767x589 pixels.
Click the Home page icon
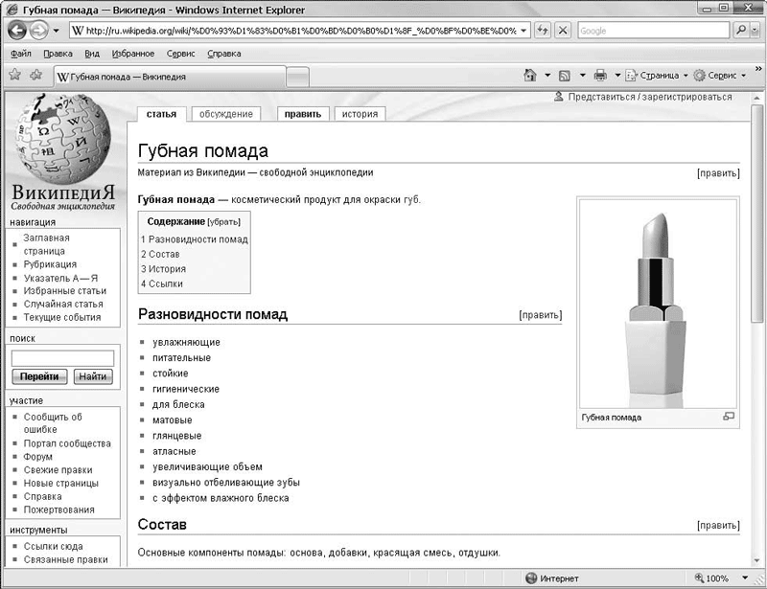coord(530,75)
